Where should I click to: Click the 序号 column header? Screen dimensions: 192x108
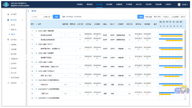pos(32,24)
